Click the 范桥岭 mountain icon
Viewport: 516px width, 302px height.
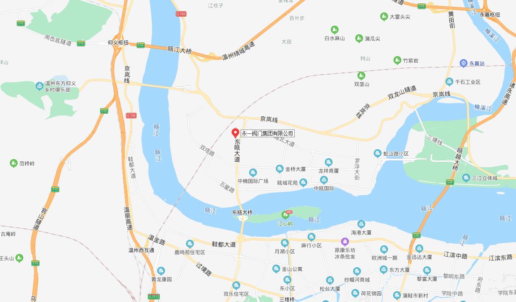click(x=14, y=163)
